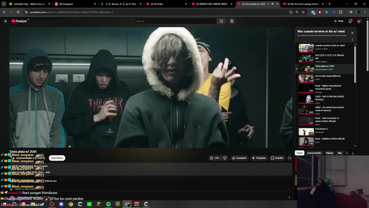Close the Mix playlist panel
The height and width of the screenshot is (208, 369).
352,33
